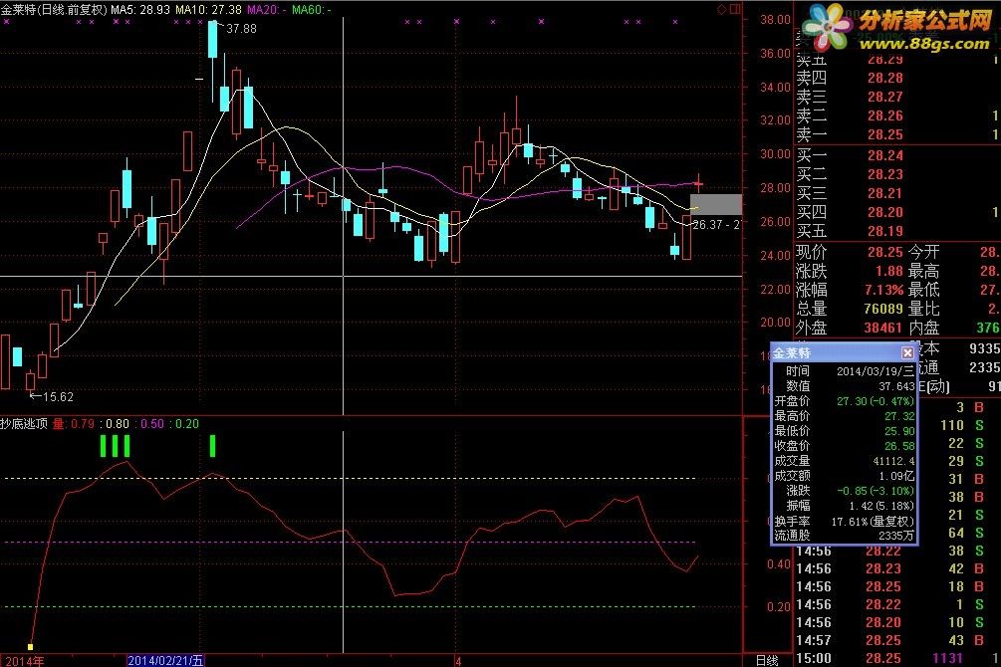Click the single green bar signal

[x=212, y=446]
